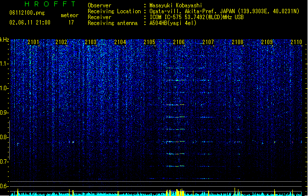Click the 'Observer' label
308x196 pixels.
99,5
